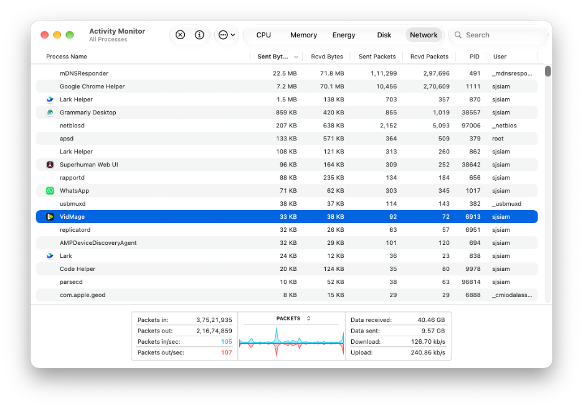The height and width of the screenshot is (409, 583).
Task: Click the Data sent 9.57 GB value
Action: click(x=433, y=331)
